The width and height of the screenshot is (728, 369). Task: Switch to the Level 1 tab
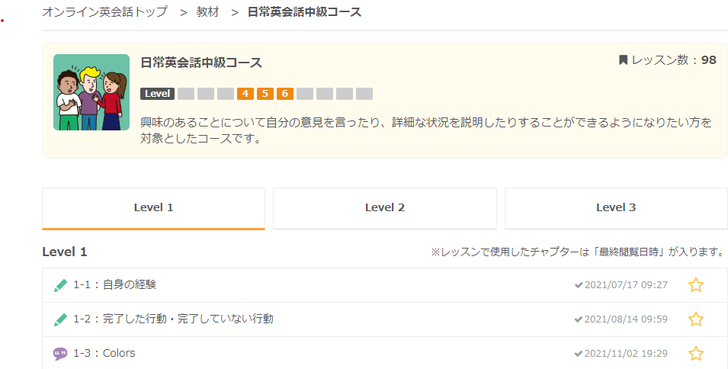click(153, 207)
